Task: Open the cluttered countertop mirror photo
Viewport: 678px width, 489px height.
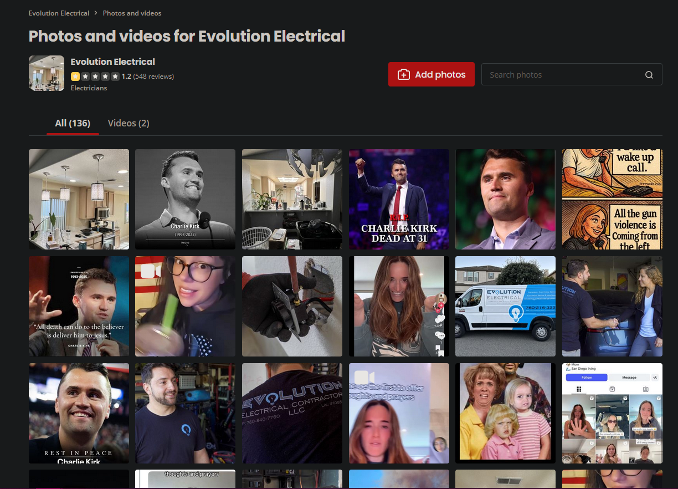Action: click(292, 199)
